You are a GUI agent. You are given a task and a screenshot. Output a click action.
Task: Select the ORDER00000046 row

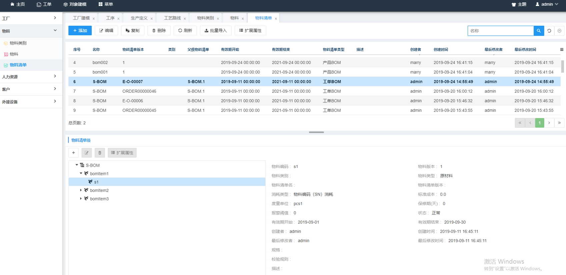pos(315,91)
